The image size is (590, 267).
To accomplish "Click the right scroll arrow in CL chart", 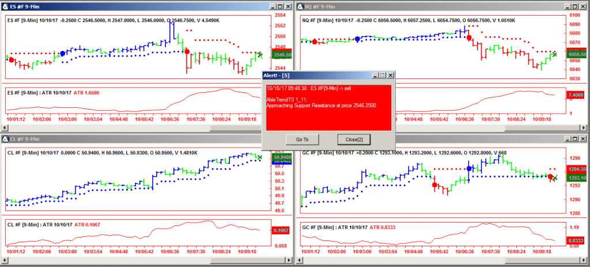I will coord(290,260).
